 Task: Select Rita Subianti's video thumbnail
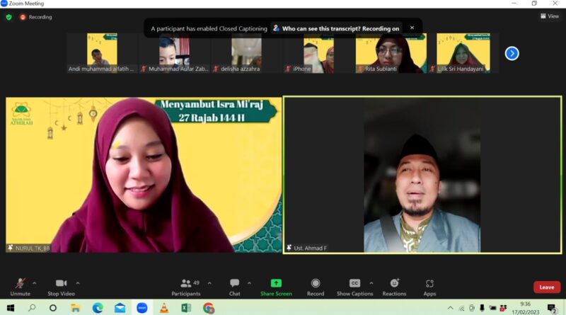tap(391, 53)
